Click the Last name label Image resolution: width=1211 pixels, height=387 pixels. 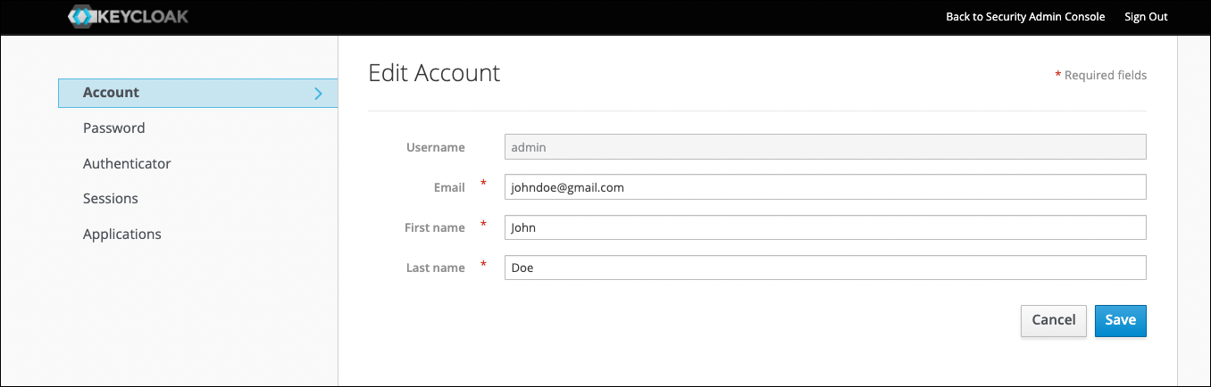[x=435, y=268]
